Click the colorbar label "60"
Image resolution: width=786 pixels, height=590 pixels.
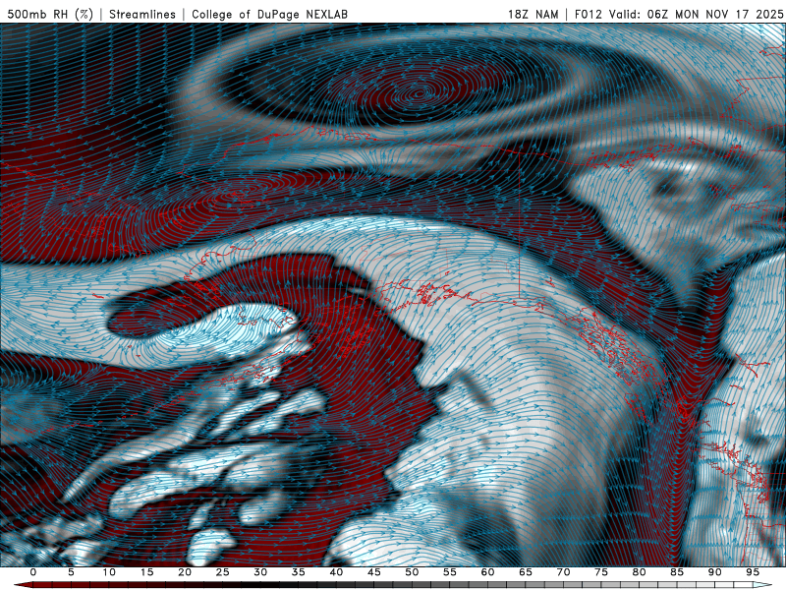point(487,572)
